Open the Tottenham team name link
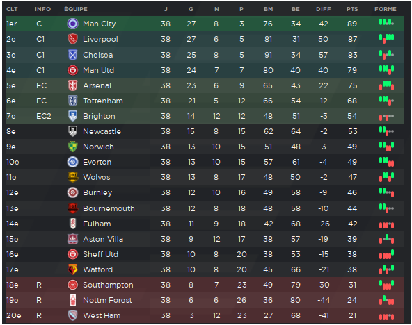This screenshot has height=325, width=412. [103, 101]
